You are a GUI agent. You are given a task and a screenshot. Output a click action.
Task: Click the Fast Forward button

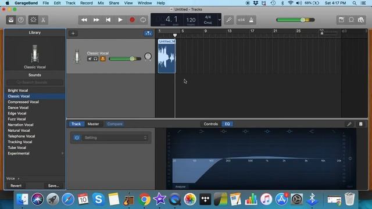point(96,20)
